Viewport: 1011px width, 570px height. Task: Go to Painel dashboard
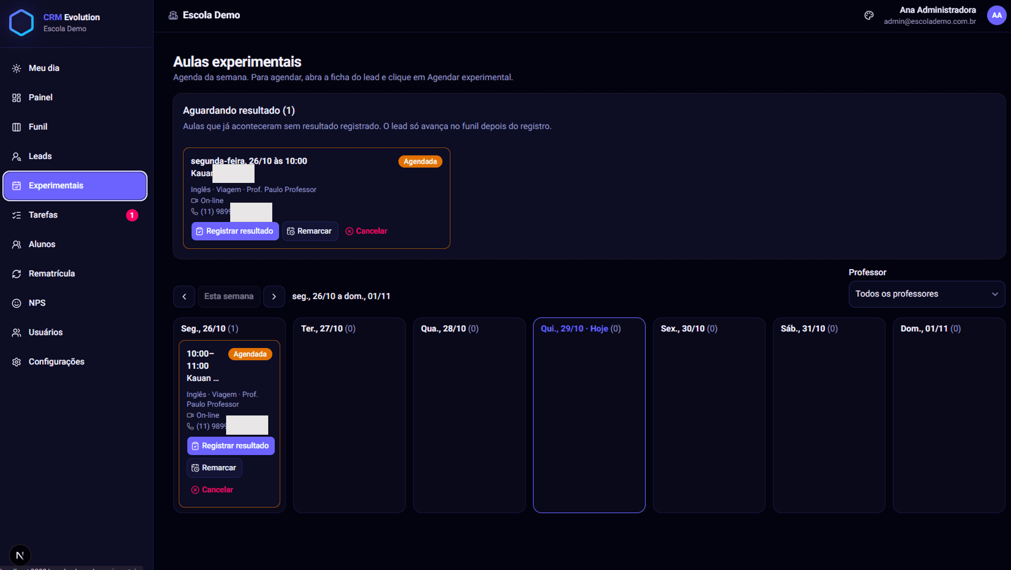click(75, 97)
